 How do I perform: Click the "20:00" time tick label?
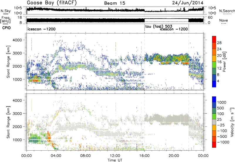[x=174, y=156]
